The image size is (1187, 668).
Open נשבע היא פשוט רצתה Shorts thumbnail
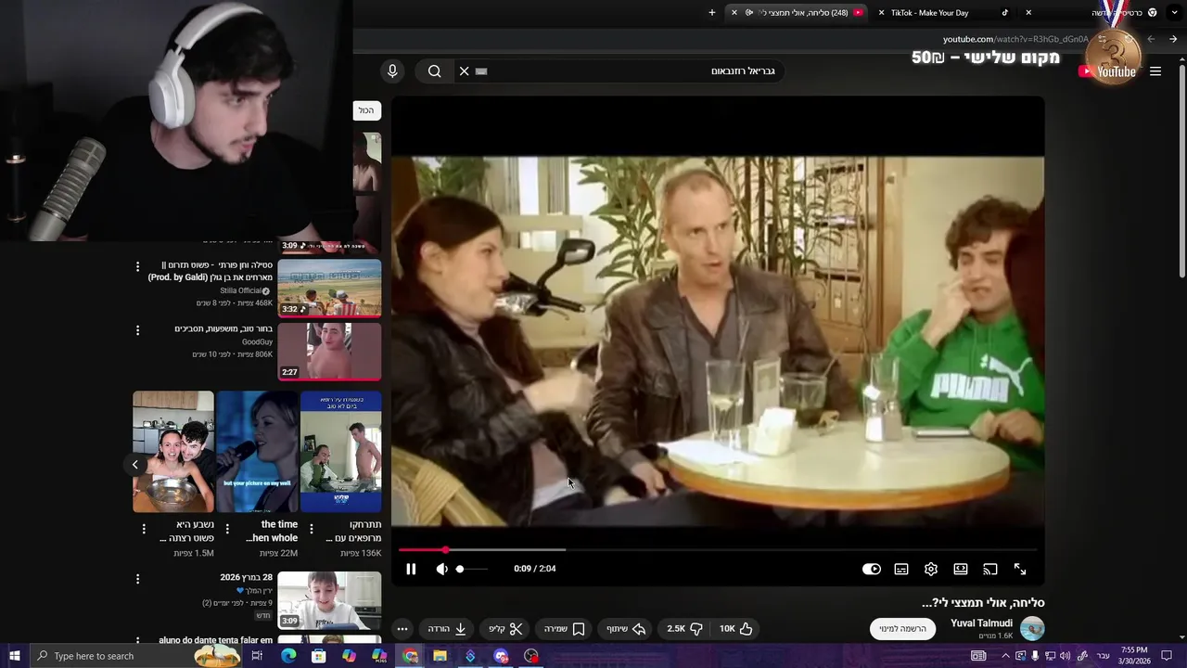(x=173, y=452)
